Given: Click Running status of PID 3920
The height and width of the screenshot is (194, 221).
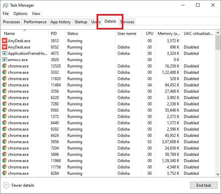Looking at the screenshot, I should coord(75,60).
